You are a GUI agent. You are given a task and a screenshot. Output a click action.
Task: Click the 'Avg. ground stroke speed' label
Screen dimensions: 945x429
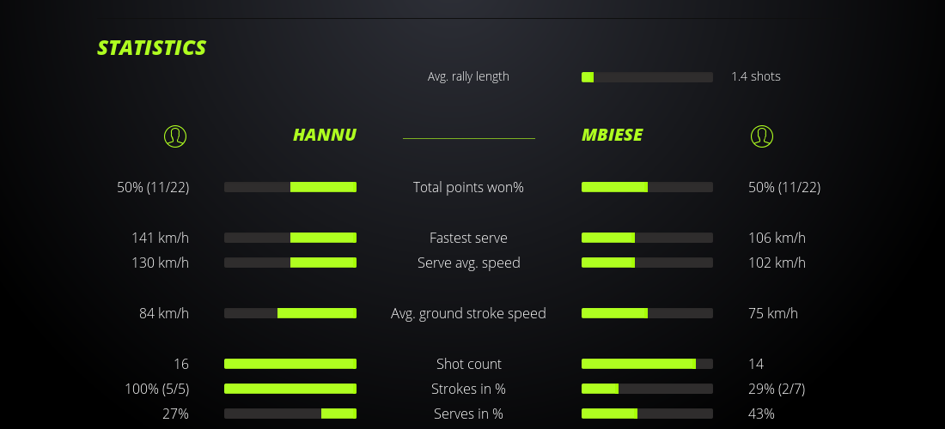tap(468, 313)
